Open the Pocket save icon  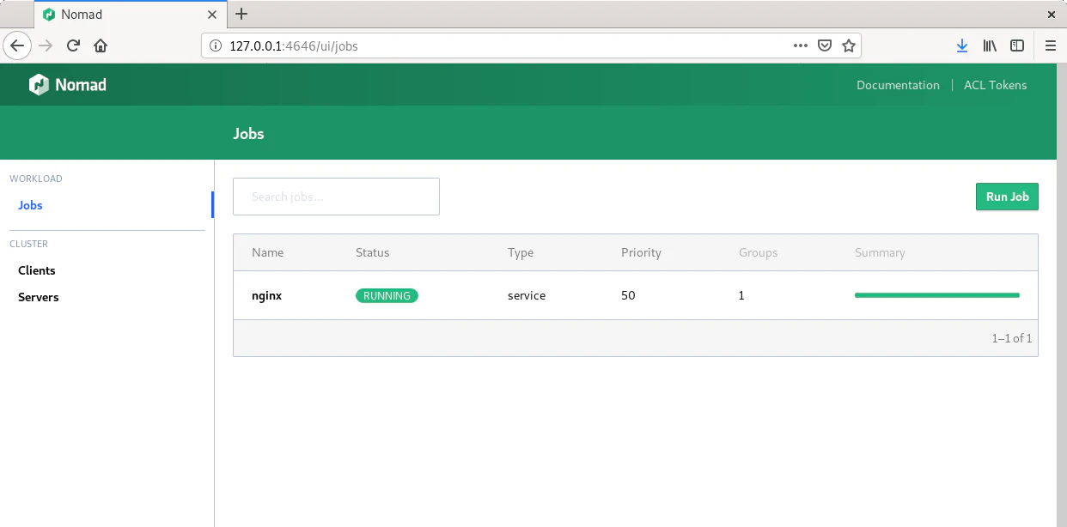pos(825,46)
